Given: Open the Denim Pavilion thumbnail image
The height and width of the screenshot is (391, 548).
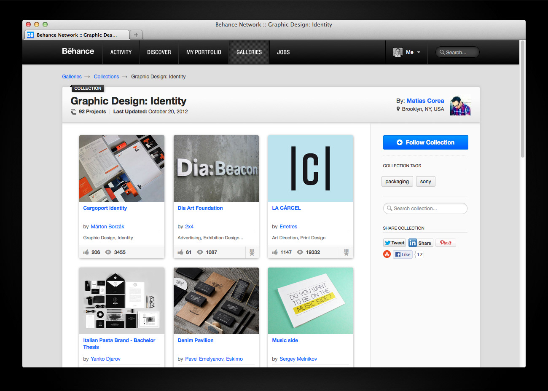Looking at the screenshot, I should [216, 301].
